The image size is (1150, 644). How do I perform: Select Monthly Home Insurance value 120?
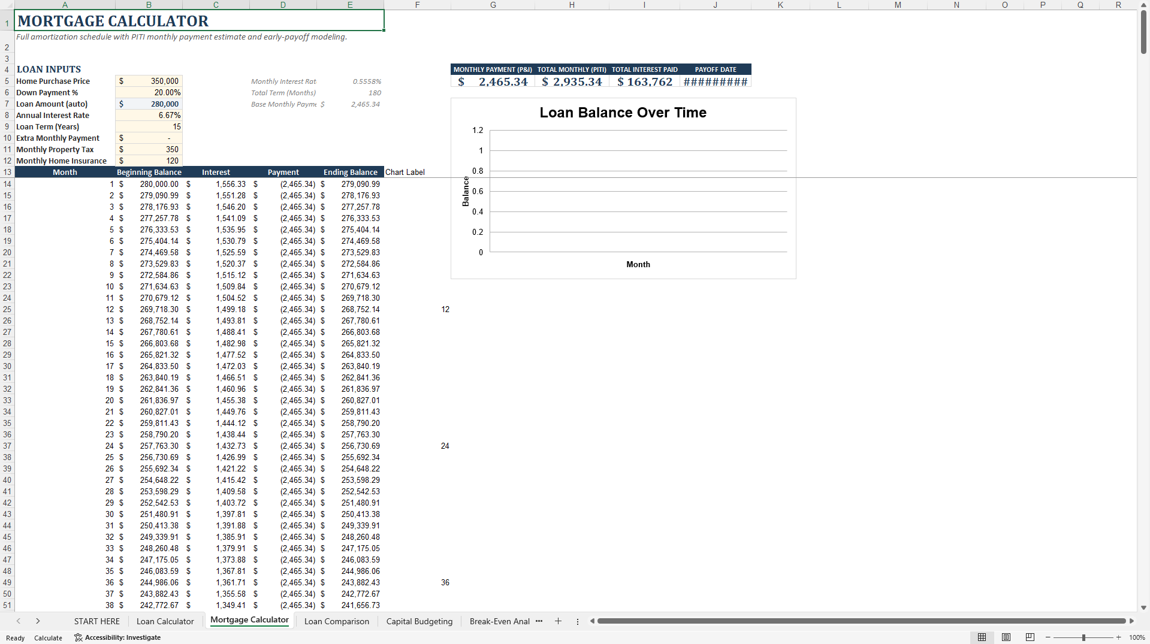coord(149,161)
